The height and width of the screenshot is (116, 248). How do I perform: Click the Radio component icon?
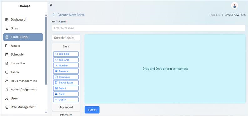[x=56, y=94]
